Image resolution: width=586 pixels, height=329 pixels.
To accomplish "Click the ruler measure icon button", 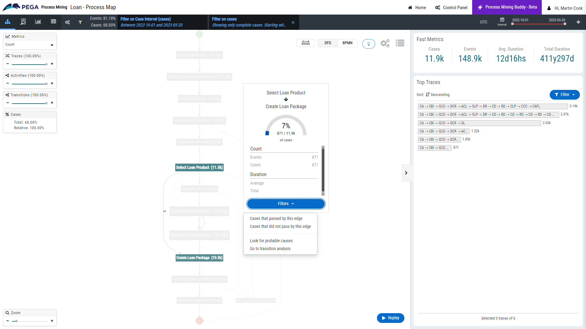I will (306, 43).
